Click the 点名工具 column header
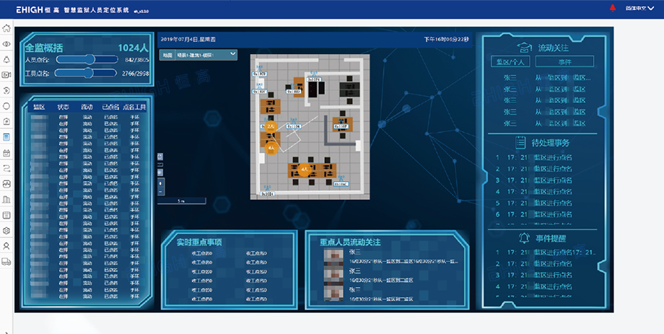The width and height of the screenshot is (664, 334). (x=134, y=107)
